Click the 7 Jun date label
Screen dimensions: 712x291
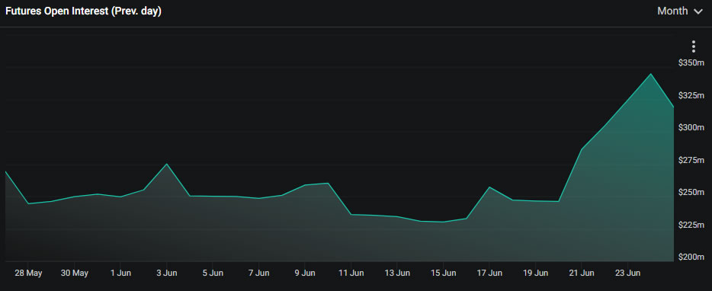tap(259, 273)
